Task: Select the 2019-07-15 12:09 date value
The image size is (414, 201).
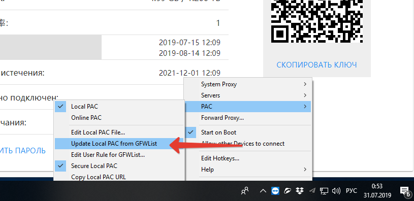Action: pyautogui.click(x=189, y=42)
